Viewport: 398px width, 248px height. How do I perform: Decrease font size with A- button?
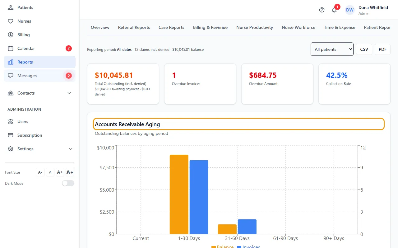tap(40, 172)
